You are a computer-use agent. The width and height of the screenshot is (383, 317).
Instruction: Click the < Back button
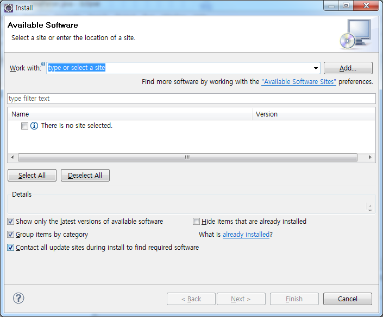pyautogui.click(x=191, y=299)
